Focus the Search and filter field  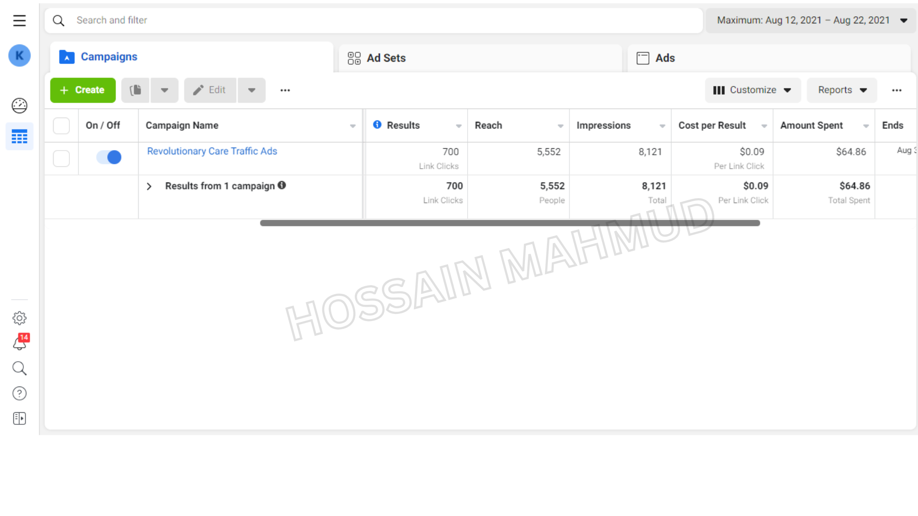click(x=373, y=21)
